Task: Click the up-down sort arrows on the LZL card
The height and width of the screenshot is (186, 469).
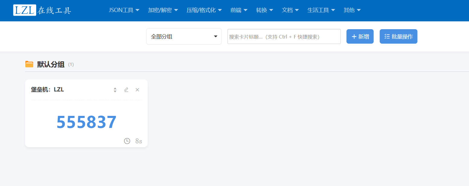Action: pyautogui.click(x=115, y=89)
